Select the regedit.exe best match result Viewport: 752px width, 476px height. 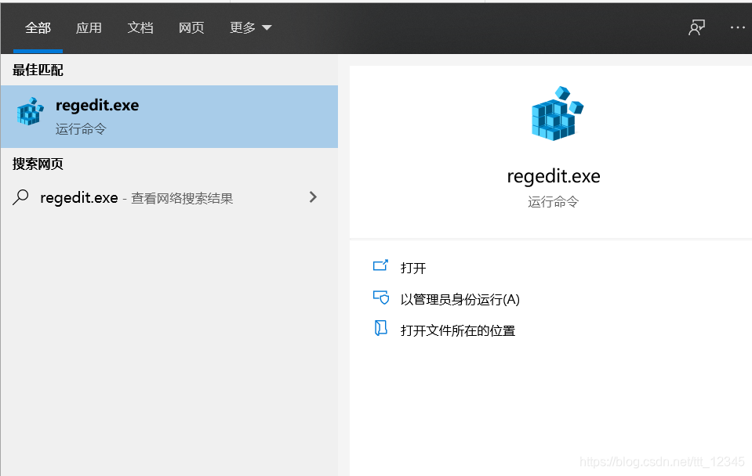(x=169, y=117)
